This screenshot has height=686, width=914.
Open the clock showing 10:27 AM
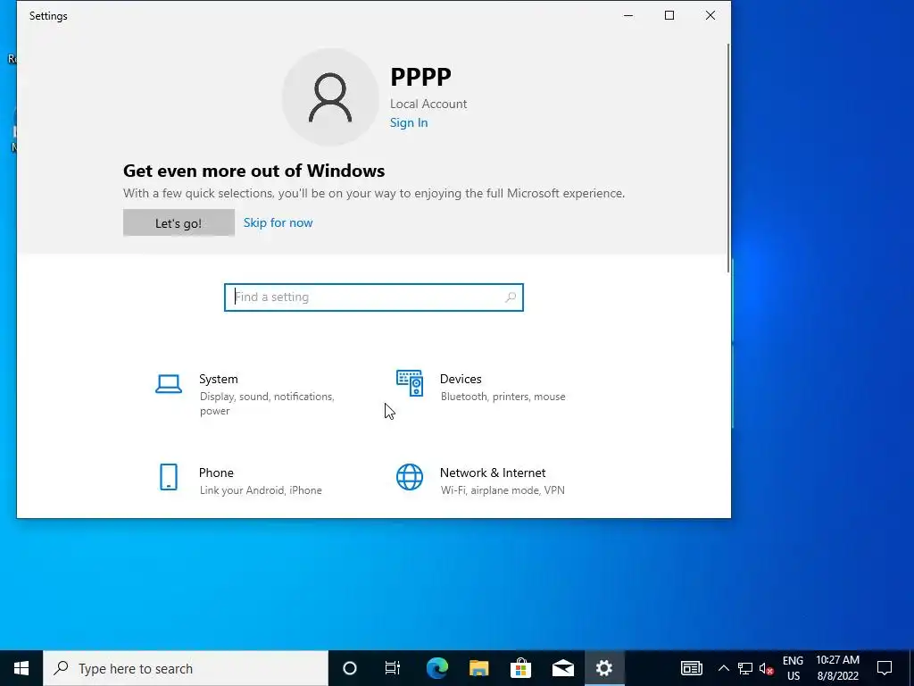point(837,668)
